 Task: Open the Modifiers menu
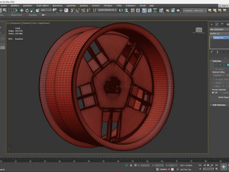(x=15, y=6)
